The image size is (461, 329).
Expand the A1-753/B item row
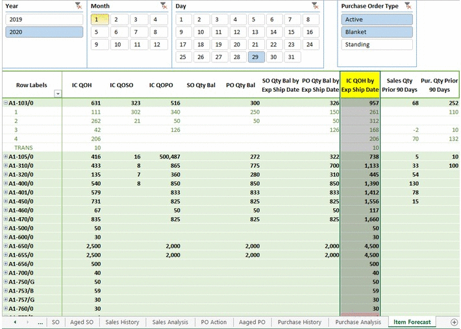6,291
